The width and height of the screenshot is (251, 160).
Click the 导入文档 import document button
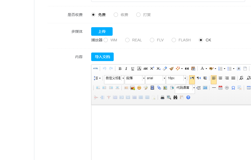click(102, 57)
